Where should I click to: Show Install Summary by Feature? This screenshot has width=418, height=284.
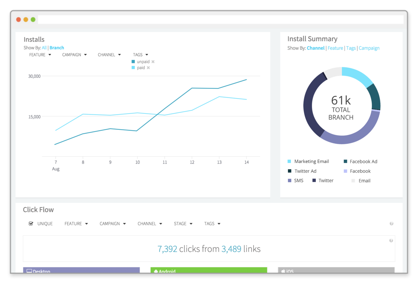click(x=335, y=48)
